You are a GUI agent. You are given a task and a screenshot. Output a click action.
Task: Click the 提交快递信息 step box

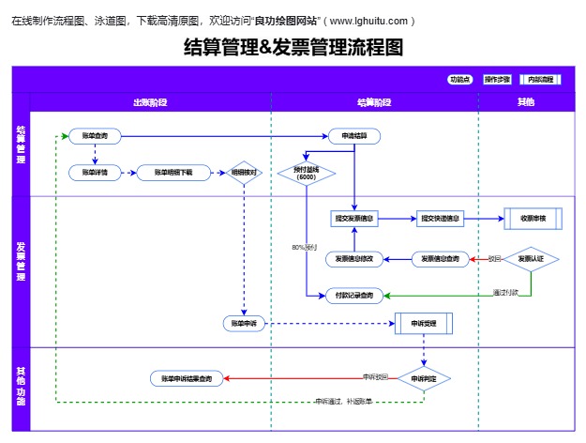click(440, 219)
